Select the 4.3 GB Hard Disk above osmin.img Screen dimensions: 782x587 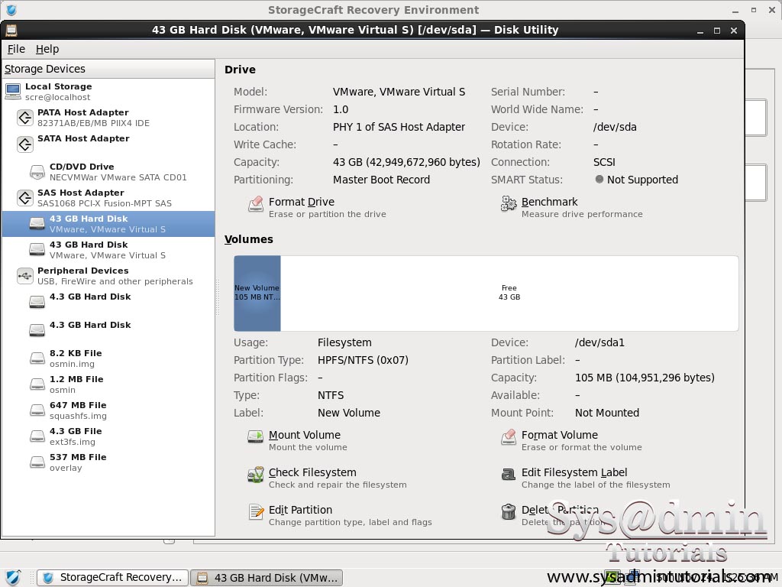[x=108, y=329]
